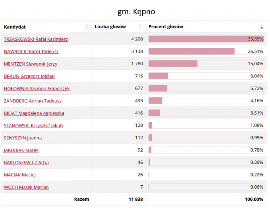Open NAWROCKI Karol Tadeusz candidate link

31,51
